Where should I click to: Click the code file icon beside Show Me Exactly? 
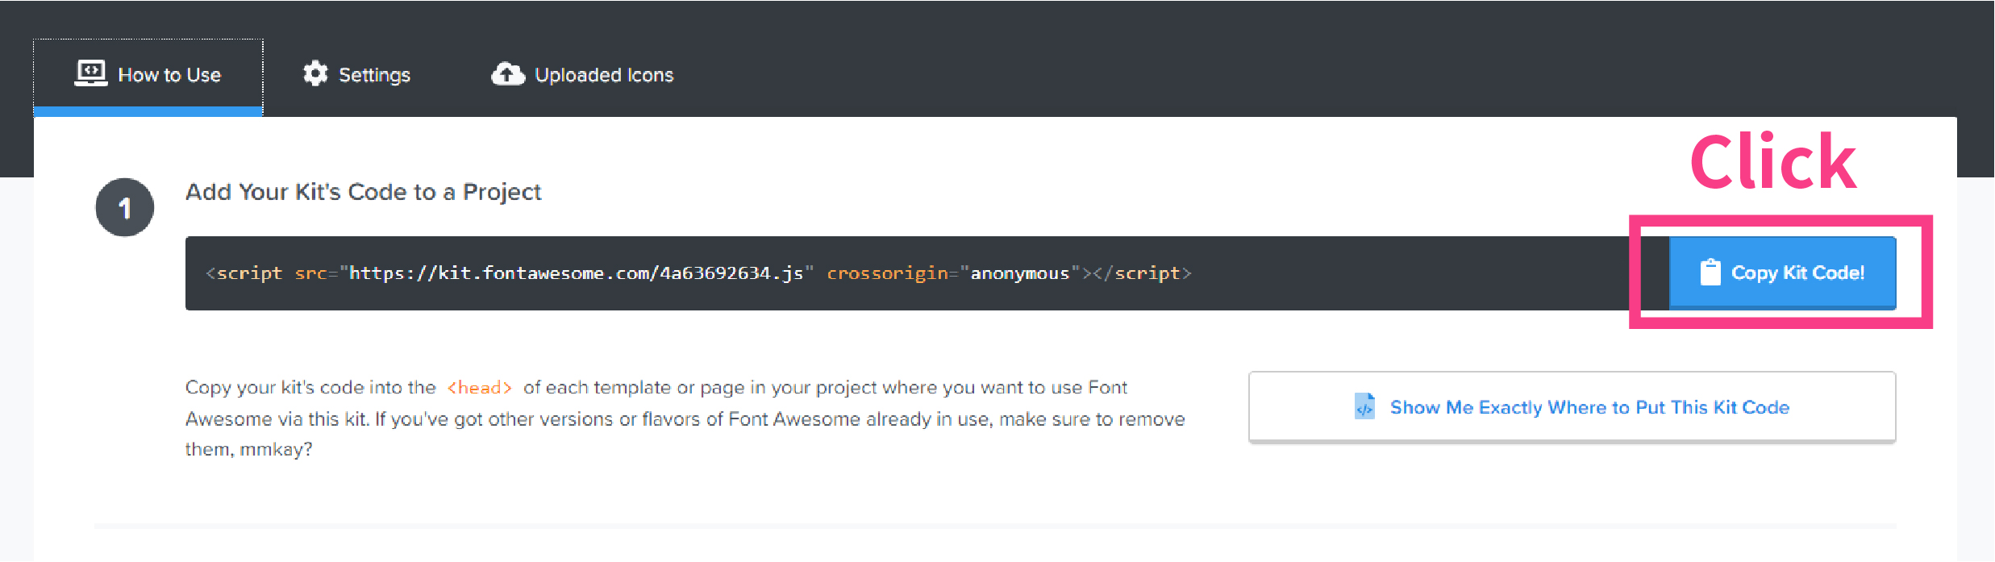[1364, 406]
